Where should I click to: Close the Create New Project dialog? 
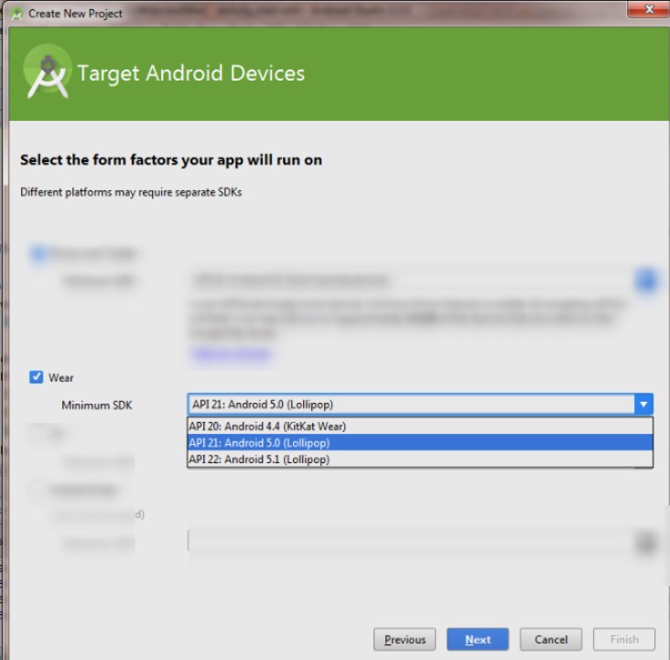pyautogui.click(x=648, y=9)
